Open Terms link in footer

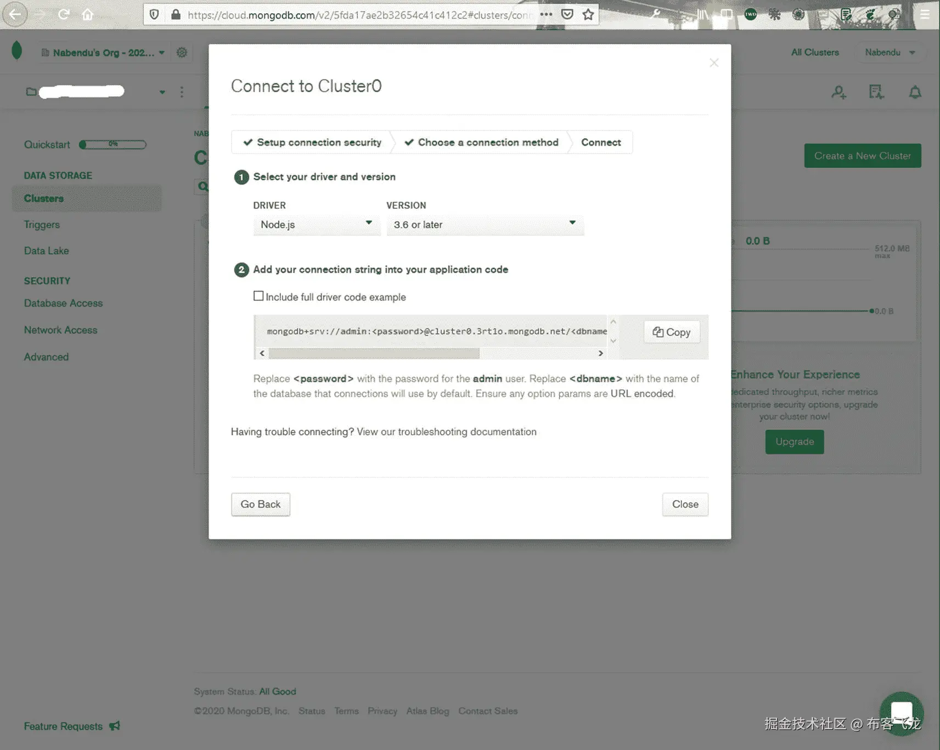pos(346,711)
